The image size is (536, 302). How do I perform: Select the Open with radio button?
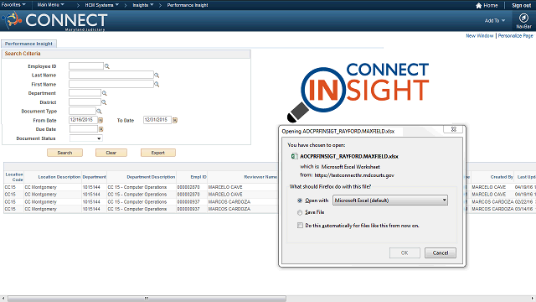click(300, 200)
